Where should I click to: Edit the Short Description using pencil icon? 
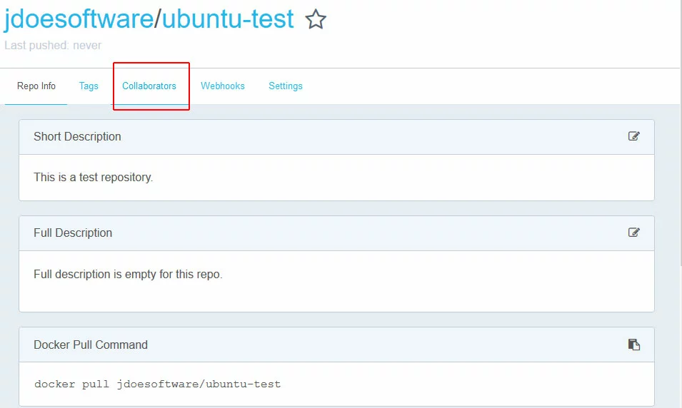(x=633, y=136)
